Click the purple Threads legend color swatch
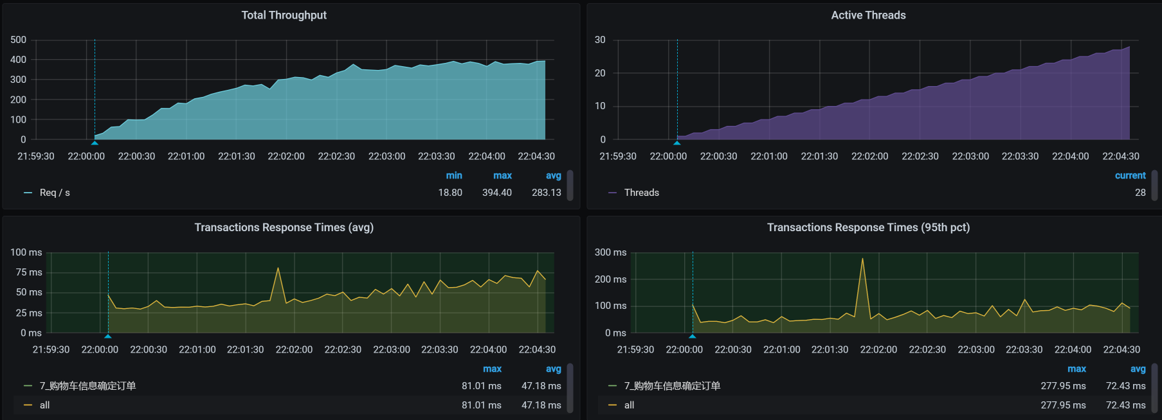1162x420 pixels. tap(612, 193)
